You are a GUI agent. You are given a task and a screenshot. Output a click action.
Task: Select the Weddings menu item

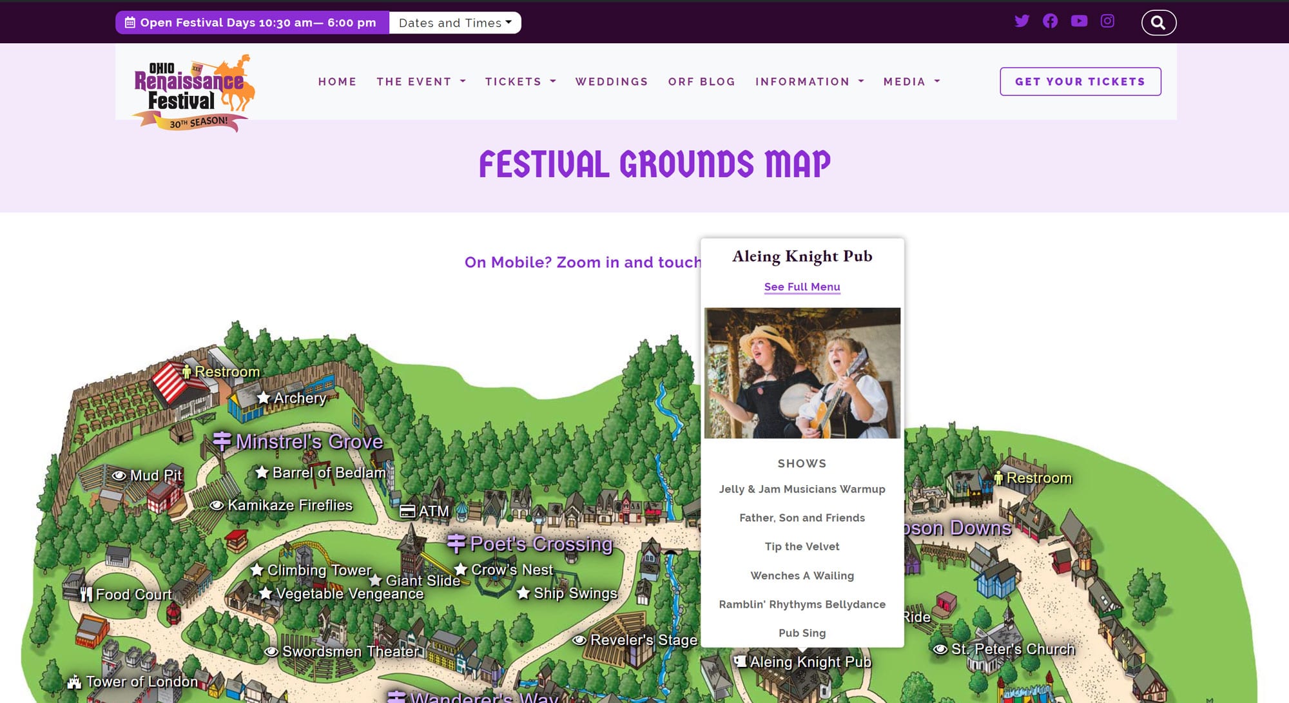pyautogui.click(x=612, y=82)
